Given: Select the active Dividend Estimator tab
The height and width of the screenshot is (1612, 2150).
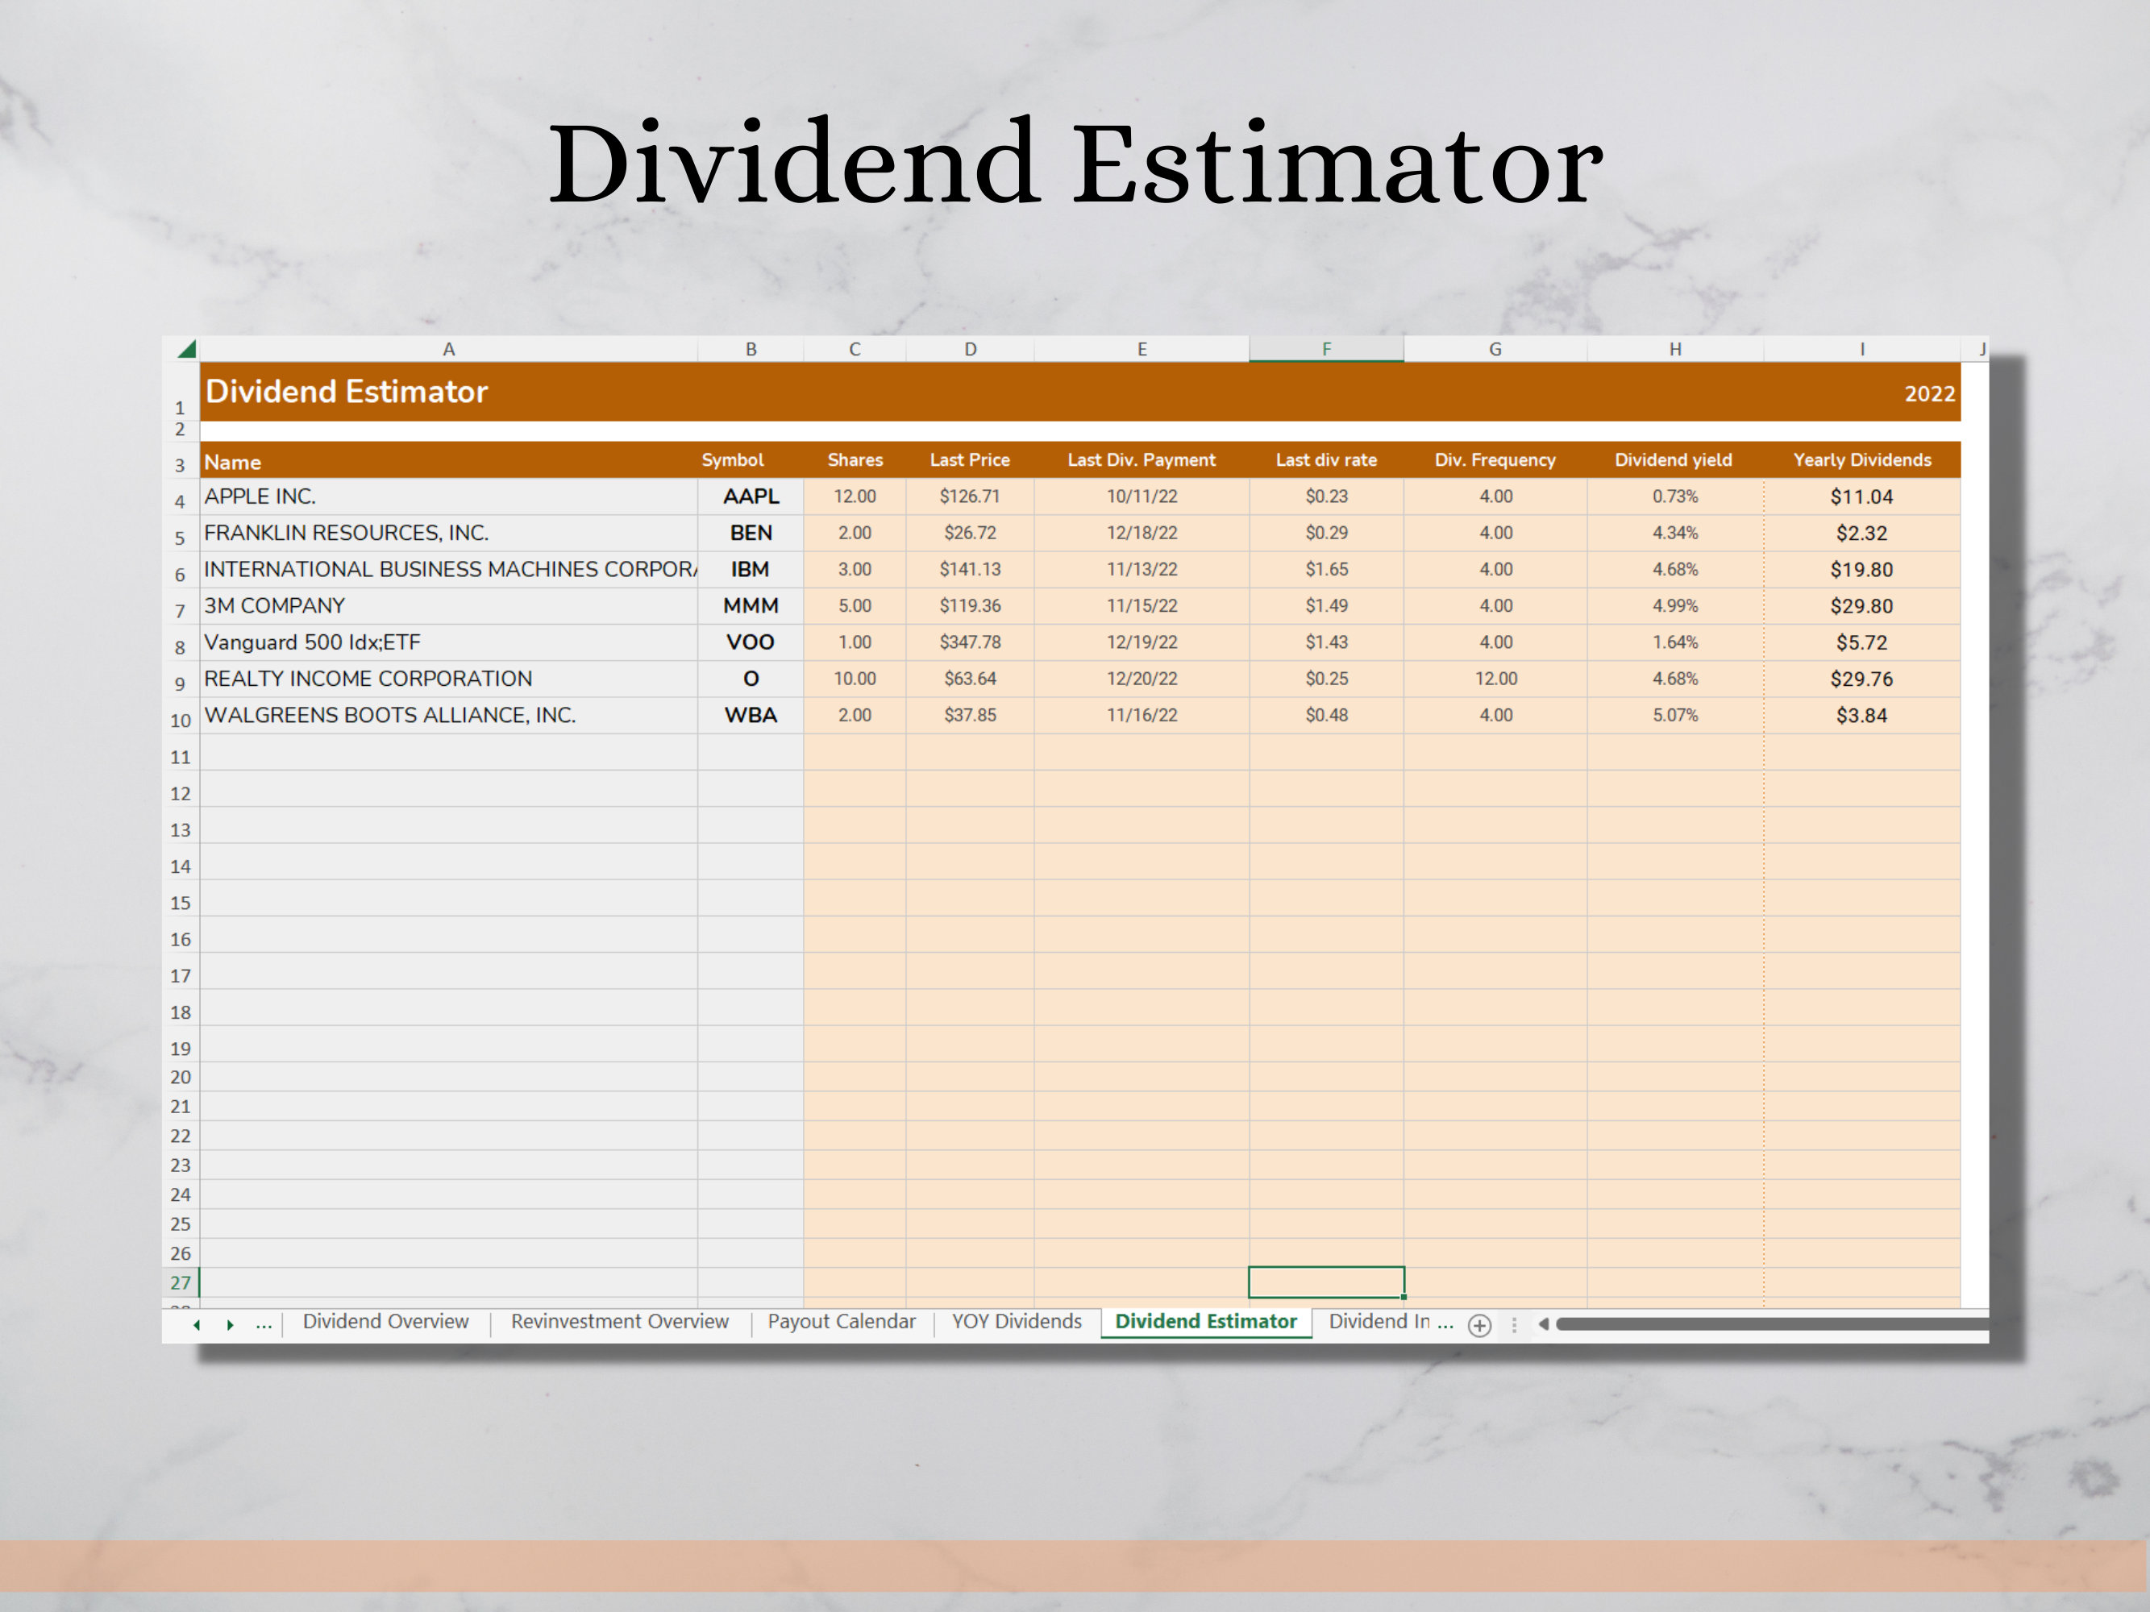Looking at the screenshot, I should point(1205,1322).
